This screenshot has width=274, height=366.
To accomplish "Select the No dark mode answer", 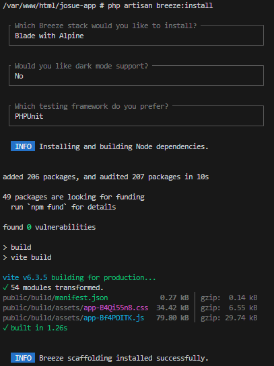I will point(19,76).
